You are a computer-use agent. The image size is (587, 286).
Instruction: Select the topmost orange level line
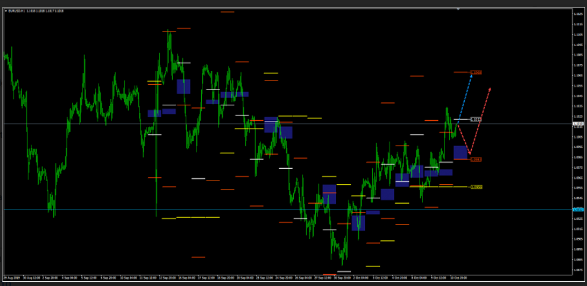tap(227, 12)
